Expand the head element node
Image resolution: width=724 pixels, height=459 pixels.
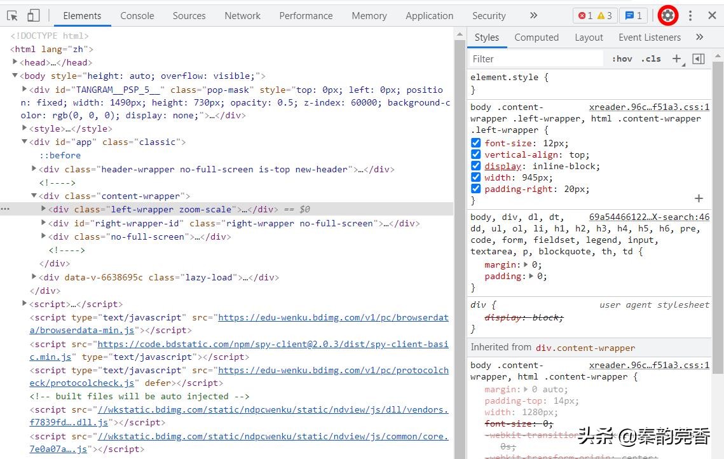pyautogui.click(x=15, y=62)
